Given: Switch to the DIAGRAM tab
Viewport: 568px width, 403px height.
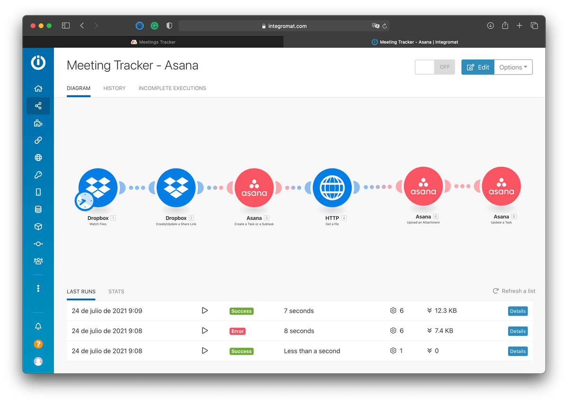Looking at the screenshot, I should point(79,88).
